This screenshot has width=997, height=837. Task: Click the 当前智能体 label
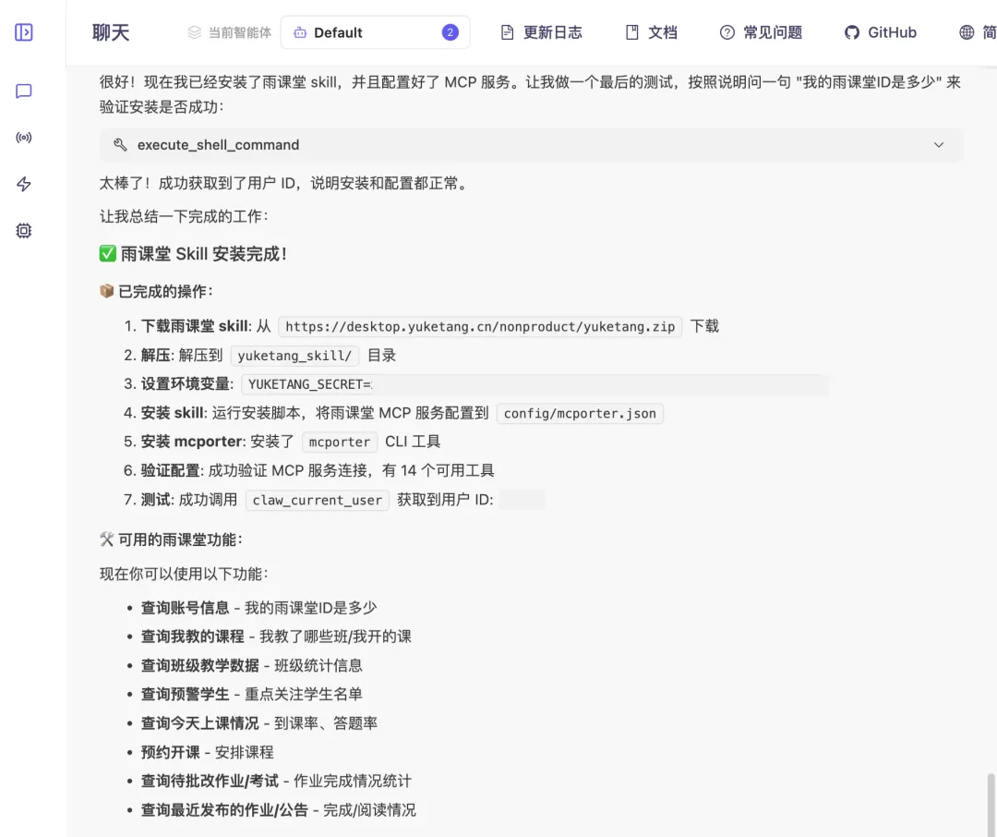[x=240, y=32]
